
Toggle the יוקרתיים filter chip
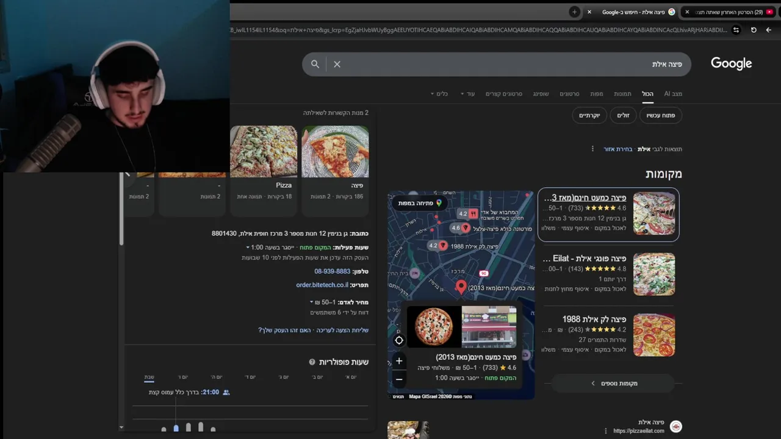589,115
